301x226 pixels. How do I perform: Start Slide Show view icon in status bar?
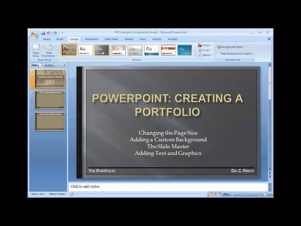click(220, 194)
